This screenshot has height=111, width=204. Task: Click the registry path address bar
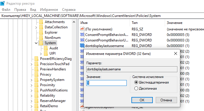click(102, 16)
